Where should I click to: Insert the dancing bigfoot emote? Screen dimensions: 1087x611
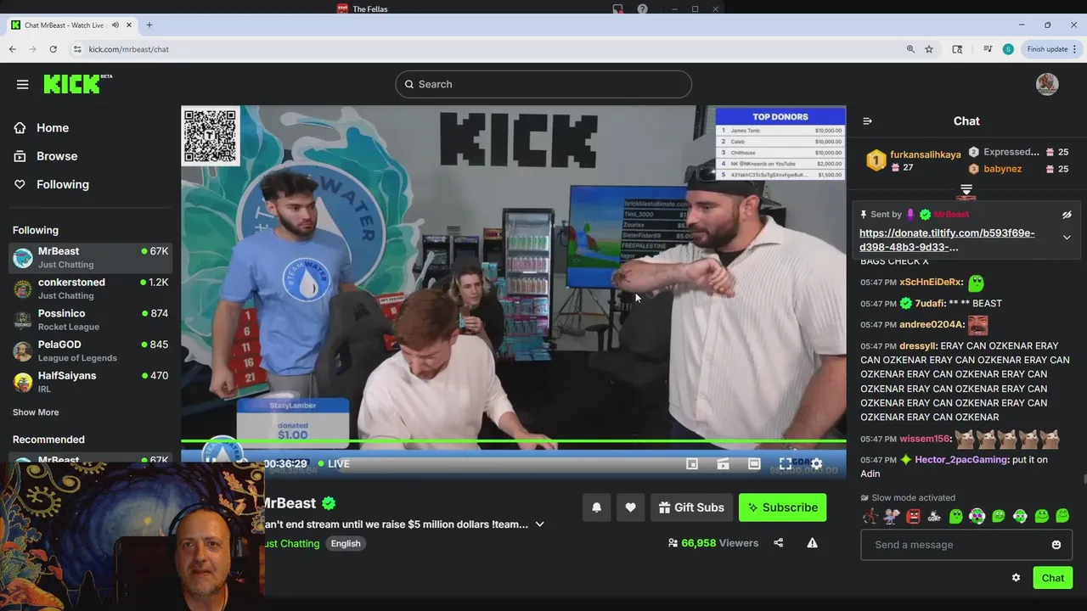(x=870, y=516)
